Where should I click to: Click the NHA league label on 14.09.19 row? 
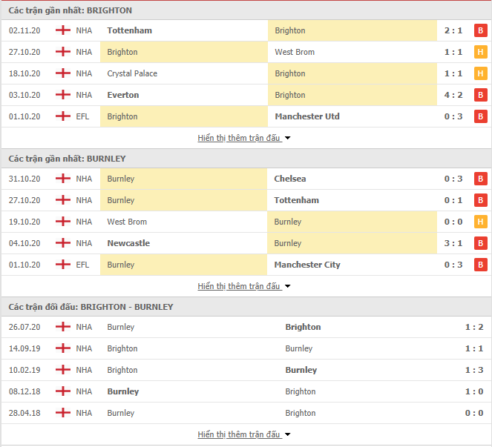(x=84, y=348)
